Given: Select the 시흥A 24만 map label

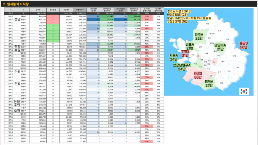Looking at the screenshot, I should coord(174,57).
